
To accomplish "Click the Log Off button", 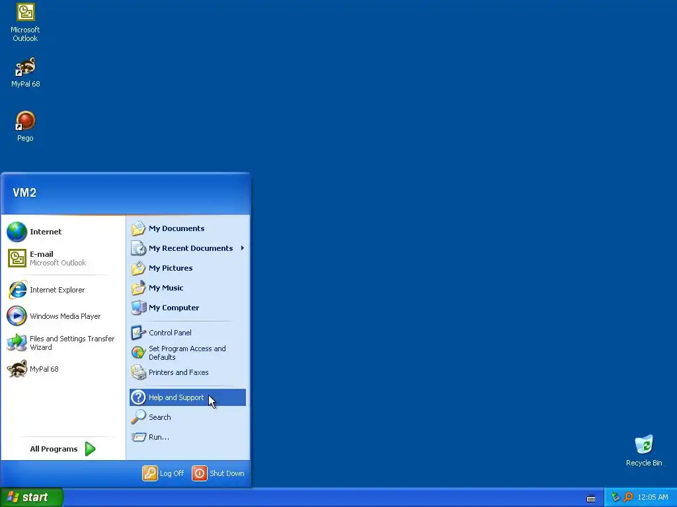I will click(x=163, y=473).
